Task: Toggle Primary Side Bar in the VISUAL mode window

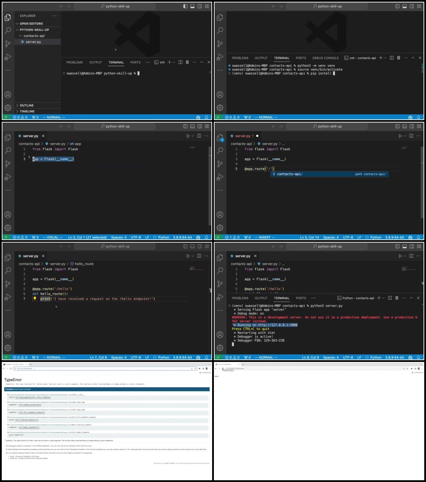Action: pyautogui.click(x=185, y=126)
